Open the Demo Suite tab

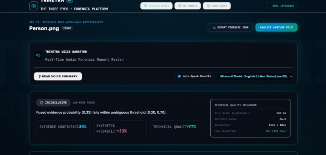tap(217, 6)
